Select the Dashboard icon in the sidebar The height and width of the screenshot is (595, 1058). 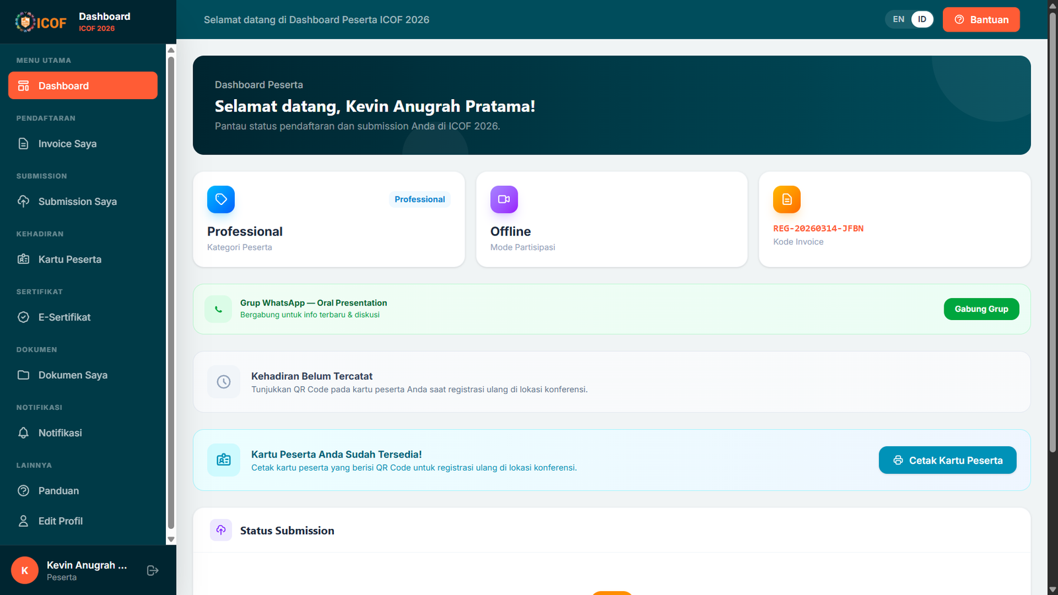24,85
